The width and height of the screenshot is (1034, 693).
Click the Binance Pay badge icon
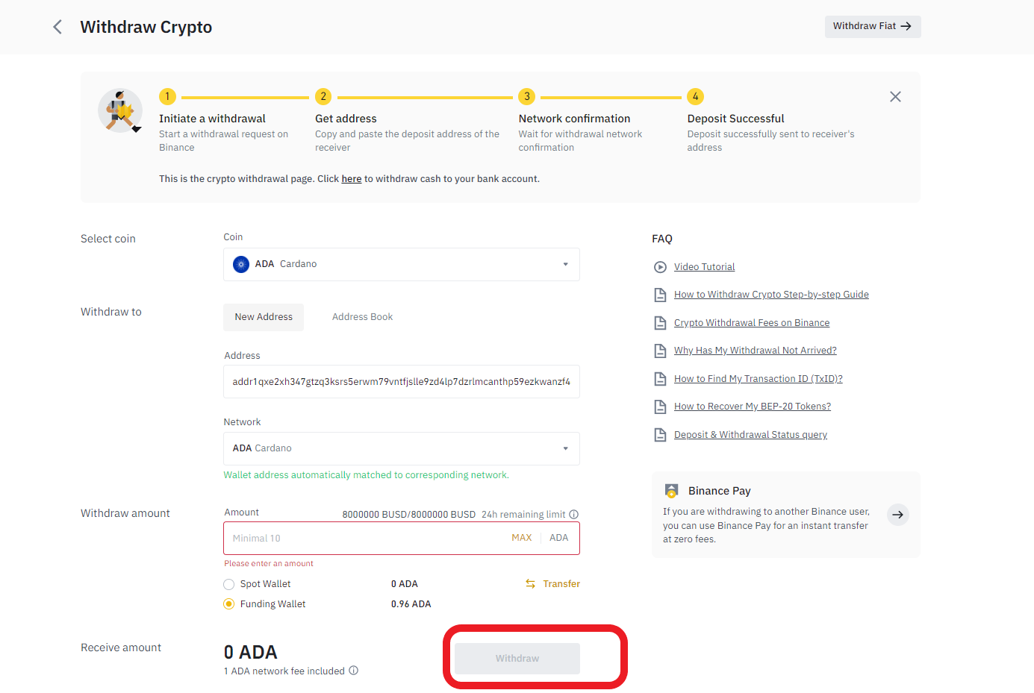click(671, 491)
